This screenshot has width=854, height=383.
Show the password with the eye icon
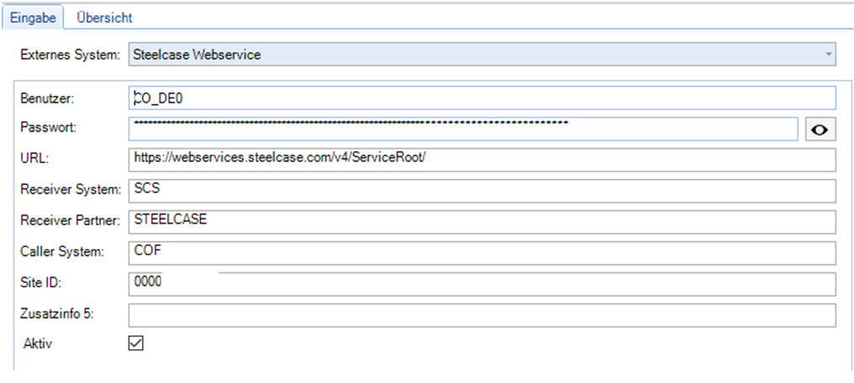820,129
